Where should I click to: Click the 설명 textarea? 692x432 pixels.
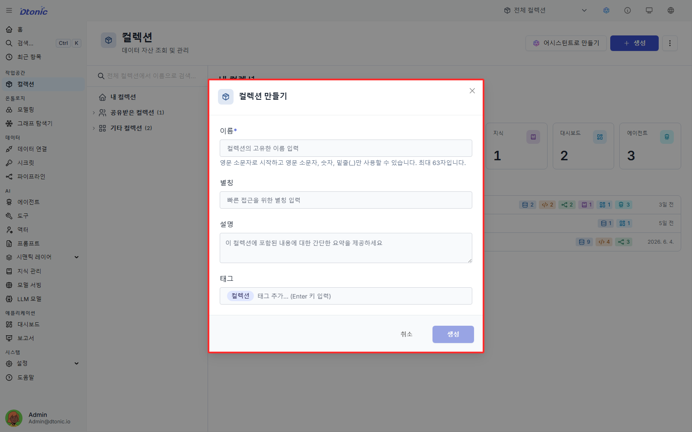tap(346, 248)
